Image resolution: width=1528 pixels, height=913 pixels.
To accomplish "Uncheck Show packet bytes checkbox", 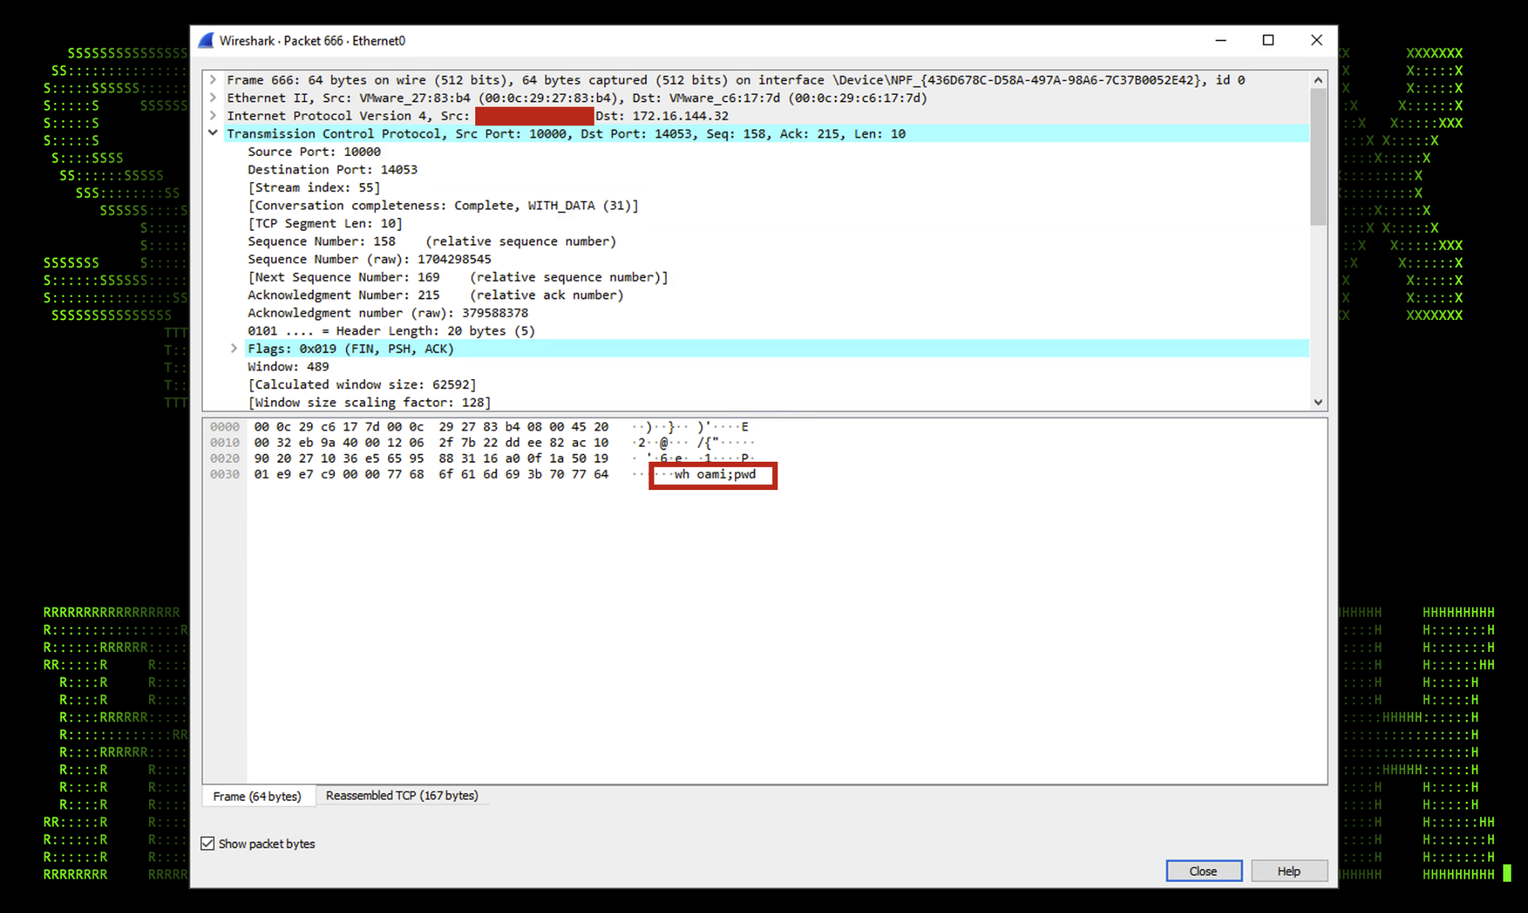I will coord(208,844).
